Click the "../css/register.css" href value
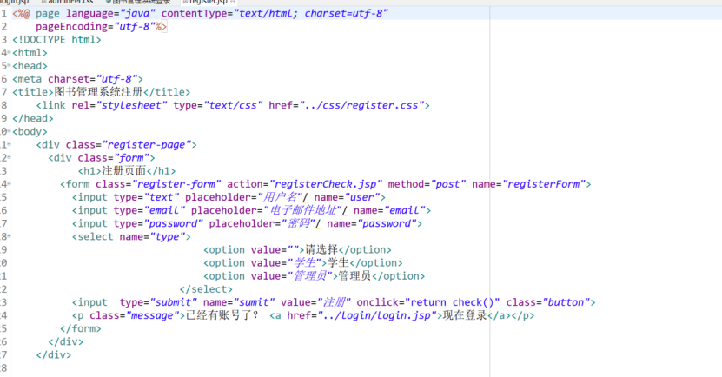Viewport: 722px width, 377px height. point(361,105)
